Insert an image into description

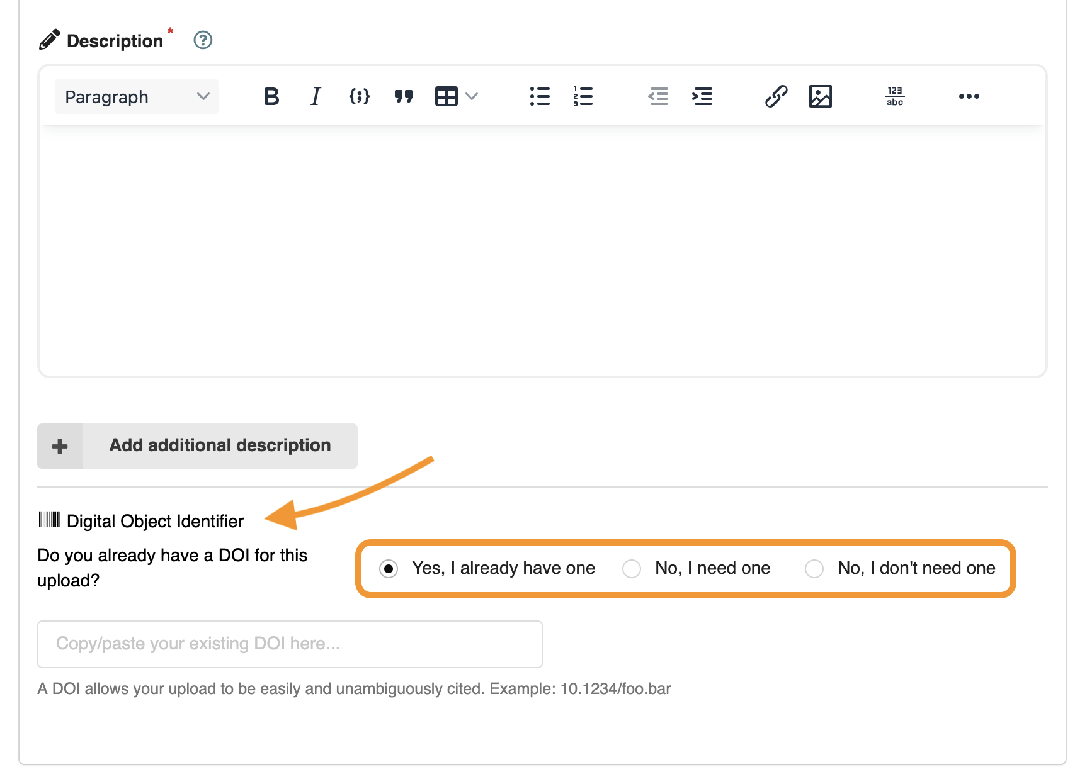pos(821,97)
